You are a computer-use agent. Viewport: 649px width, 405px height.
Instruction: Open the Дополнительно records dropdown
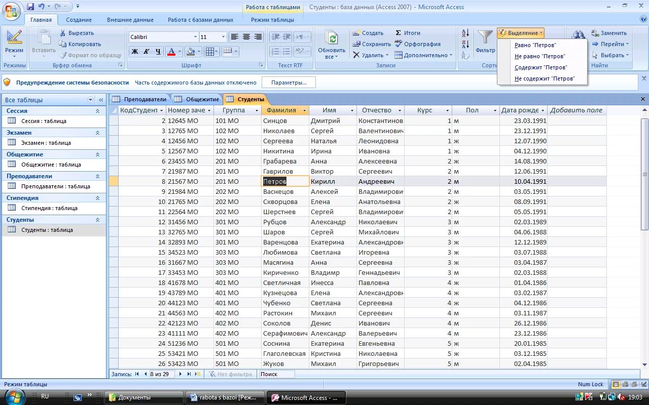(424, 55)
